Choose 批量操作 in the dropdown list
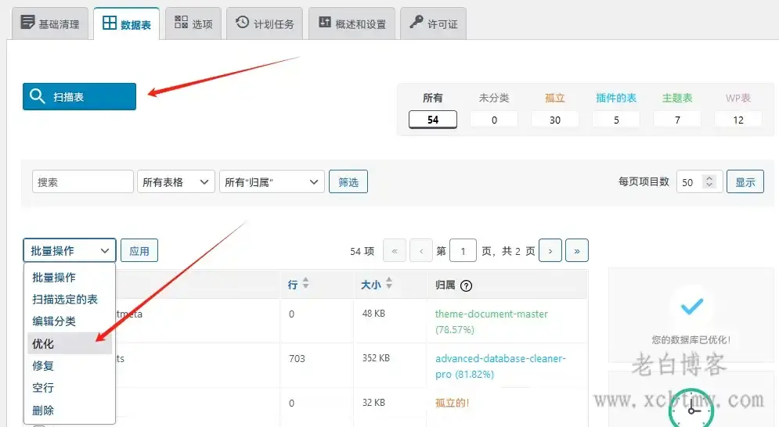 [x=70, y=277]
